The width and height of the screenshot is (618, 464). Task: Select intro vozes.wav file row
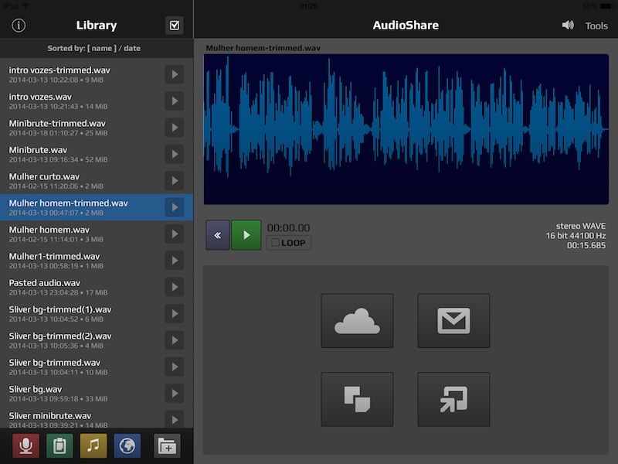pyautogui.click(x=97, y=101)
